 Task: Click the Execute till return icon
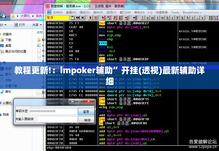point(126,17)
